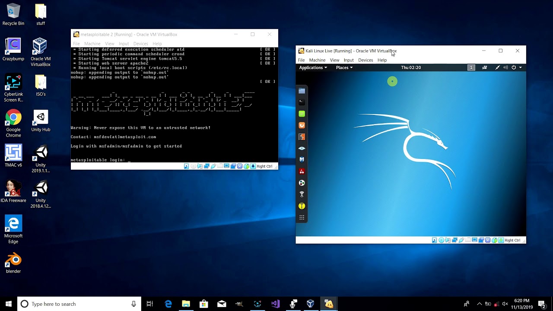Viewport: 553px width, 311px height.
Task: Open Machine menu in Kali Linux VM window
Action: (317, 60)
